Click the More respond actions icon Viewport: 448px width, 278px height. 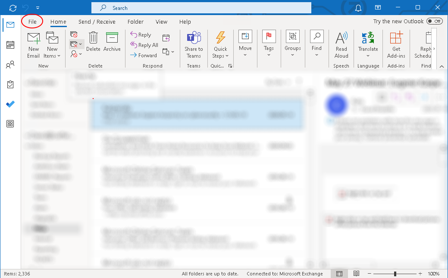(166, 52)
